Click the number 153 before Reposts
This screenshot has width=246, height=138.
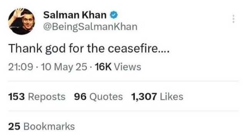click(x=17, y=97)
